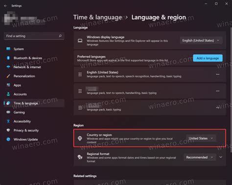Open the Network & internet Wi-Fi icon
Screen dimensions: 232x185
point(8,67)
